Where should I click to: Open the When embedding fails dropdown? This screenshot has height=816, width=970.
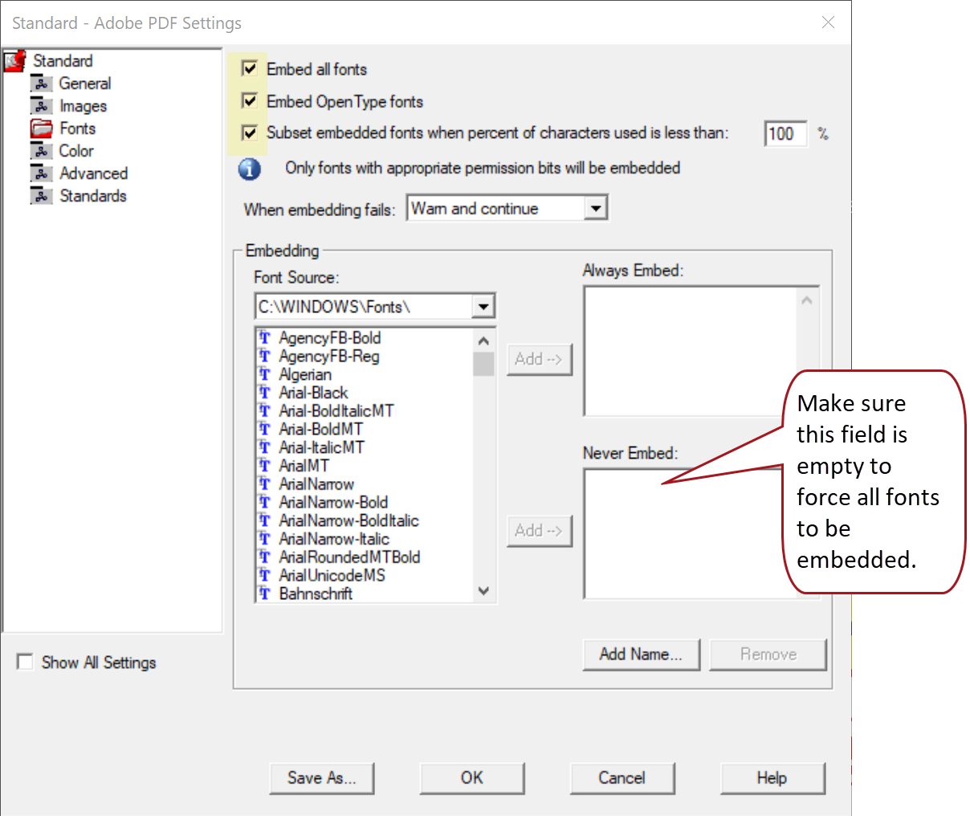click(x=595, y=209)
